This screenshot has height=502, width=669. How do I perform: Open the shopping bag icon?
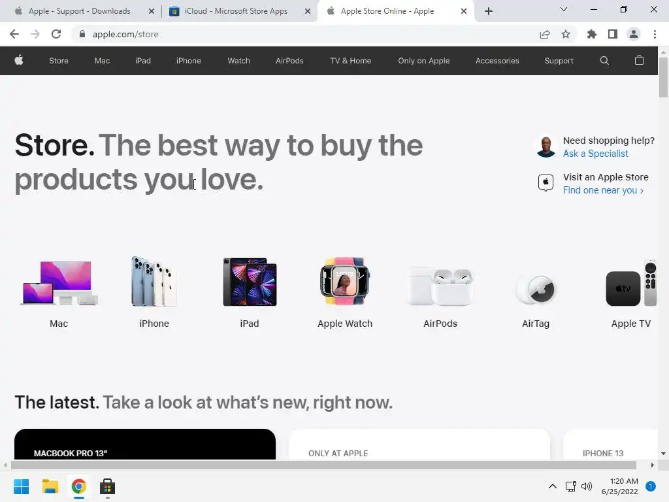[x=639, y=60]
